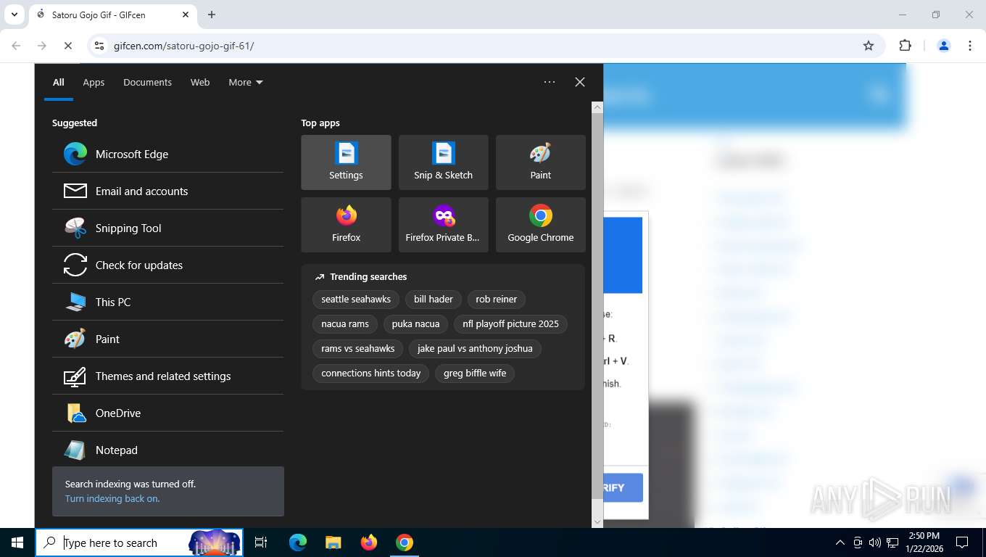Bookmark this page with the star icon

pyautogui.click(x=869, y=46)
